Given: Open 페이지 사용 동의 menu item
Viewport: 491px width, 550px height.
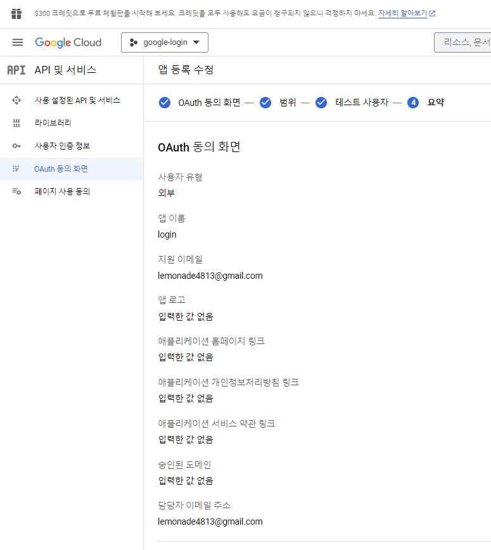Looking at the screenshot, I should click(63, 191).
